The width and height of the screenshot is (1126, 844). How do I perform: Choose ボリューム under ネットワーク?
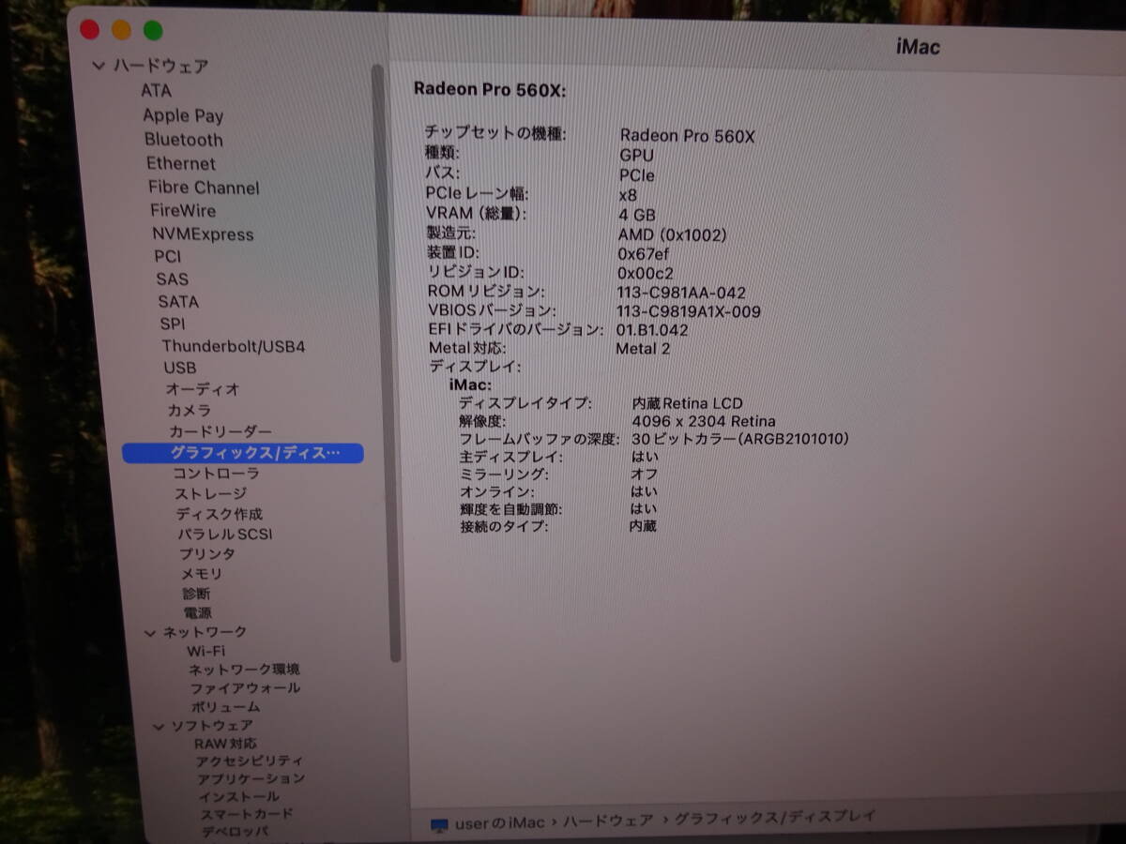coord(225,707)
